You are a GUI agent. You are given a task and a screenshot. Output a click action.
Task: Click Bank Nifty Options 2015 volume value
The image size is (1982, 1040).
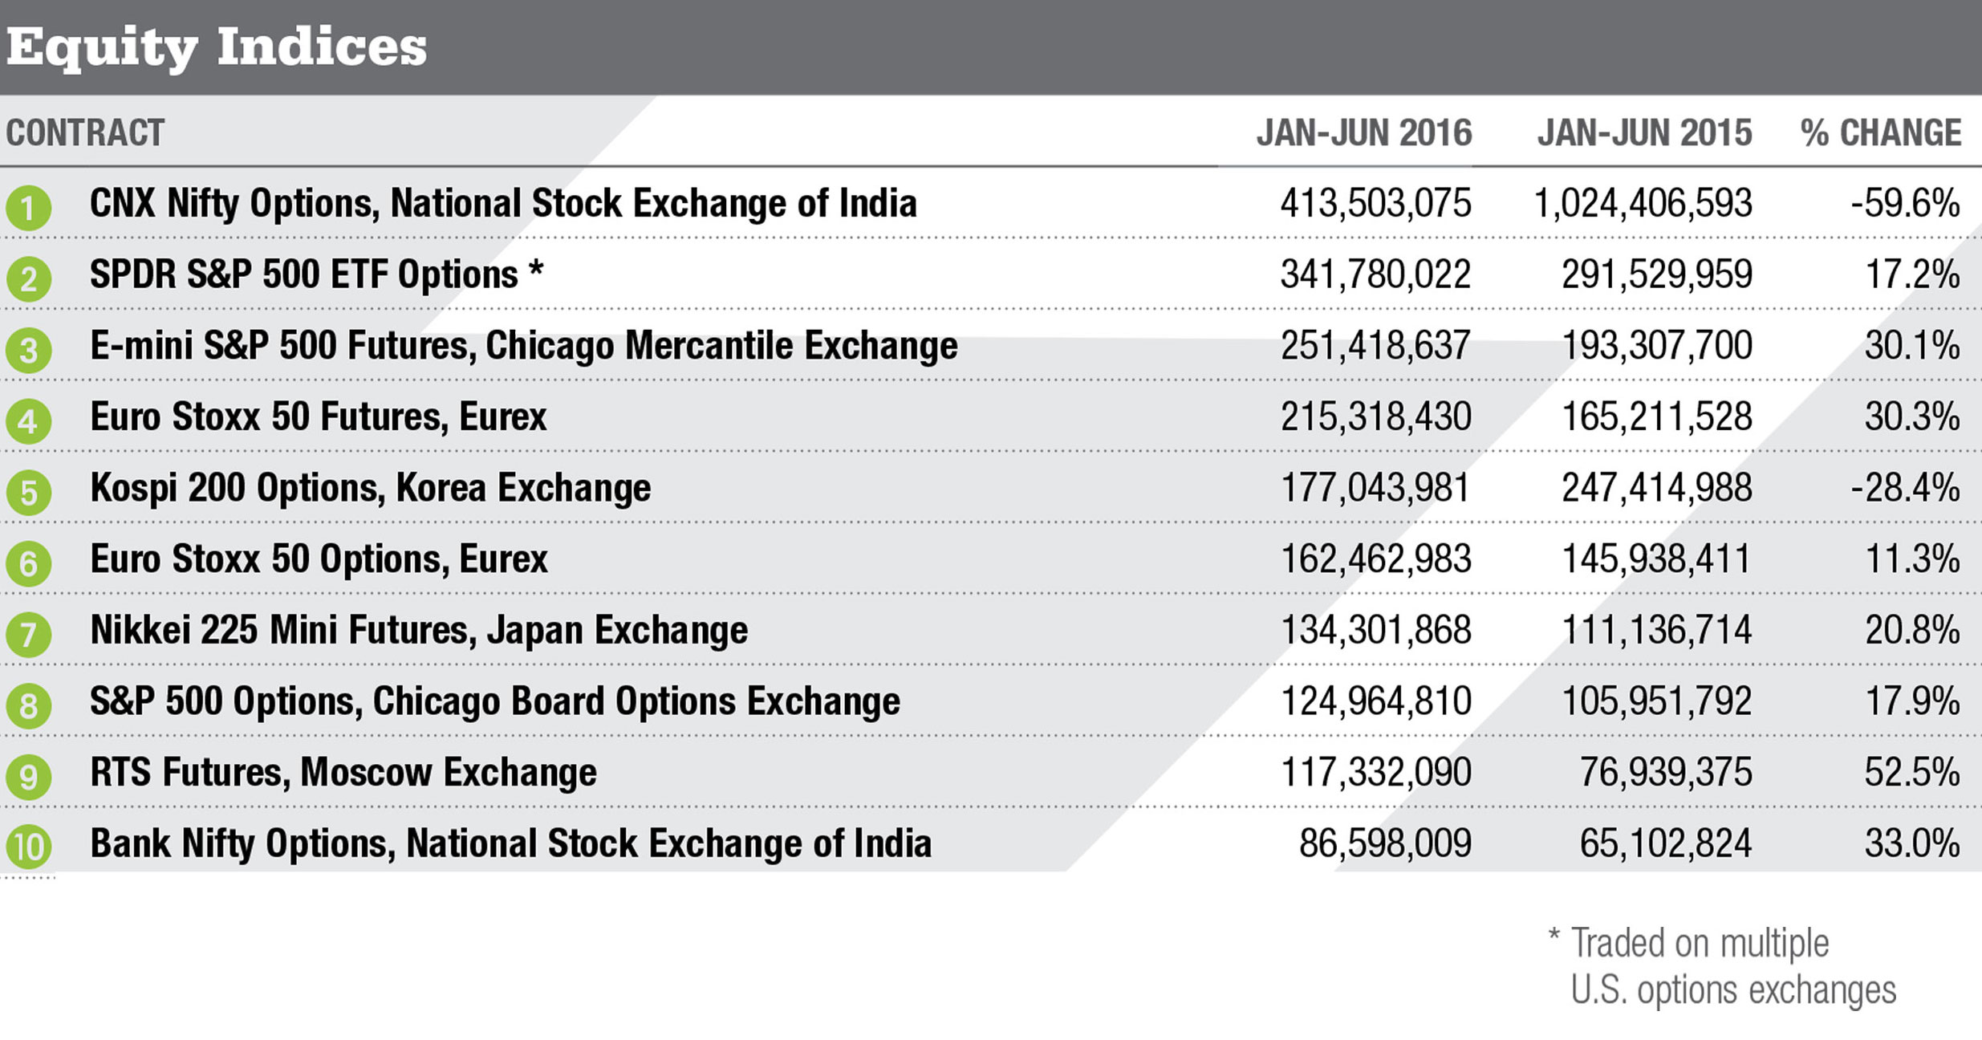(x=1665, y=844)
